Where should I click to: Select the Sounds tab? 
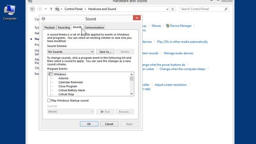(x=77, y=27)
